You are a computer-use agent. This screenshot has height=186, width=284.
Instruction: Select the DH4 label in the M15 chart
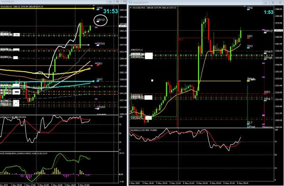[x=250, y=8]
